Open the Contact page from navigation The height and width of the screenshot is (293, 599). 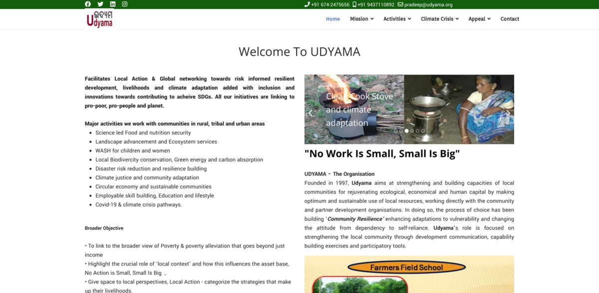click(510, 19)
